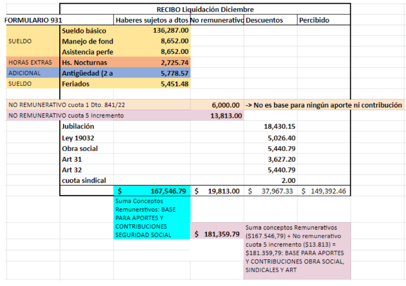The width and height of the screenshot is (406, 286).
Task: Select the 6,000.00 no remunerativo amount
Action: tap(225, 105)
